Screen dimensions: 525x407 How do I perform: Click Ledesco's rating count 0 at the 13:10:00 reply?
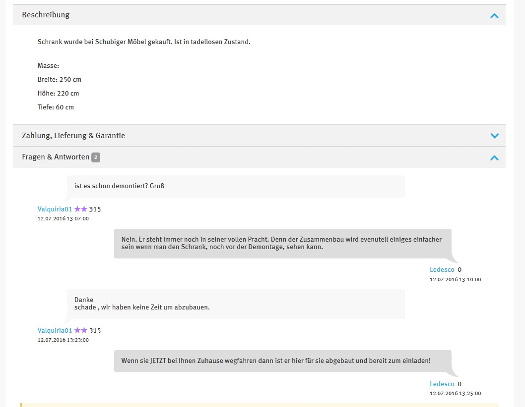coord(459,270)
